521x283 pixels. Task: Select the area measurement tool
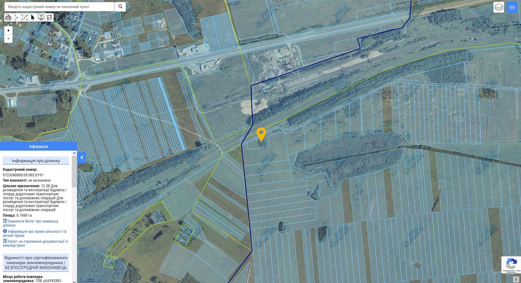tap(25, 17)
